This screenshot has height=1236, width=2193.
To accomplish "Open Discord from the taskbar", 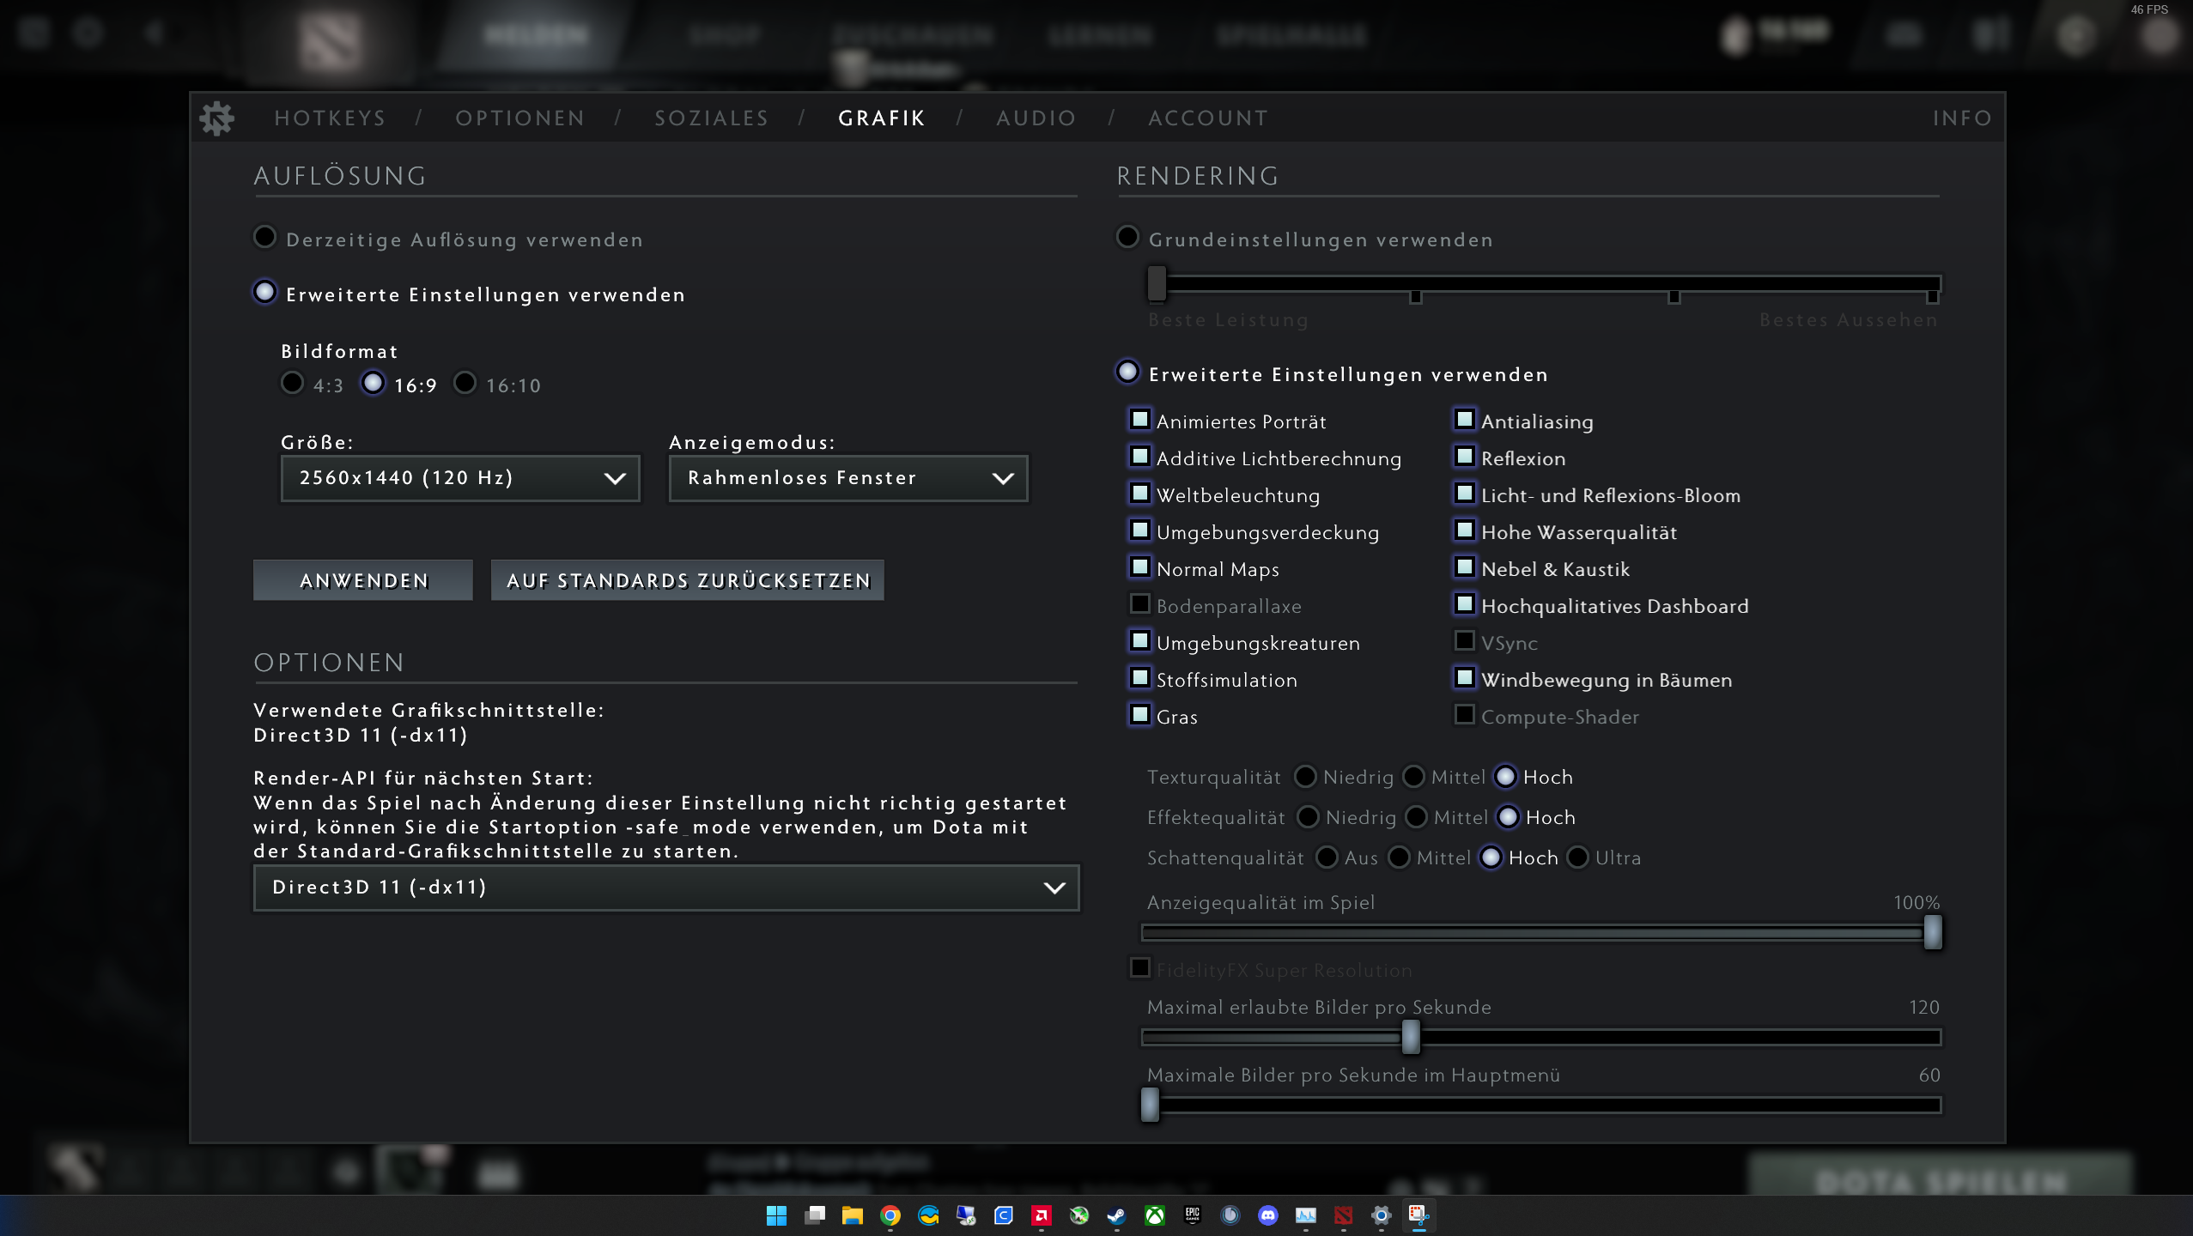I will tap(1267, 1215).
